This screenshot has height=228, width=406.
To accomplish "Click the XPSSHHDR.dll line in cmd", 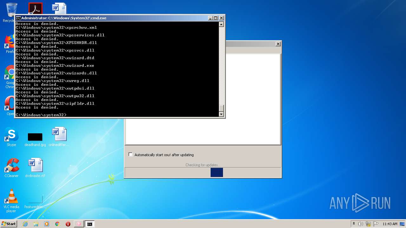I will (x=56, y=43).
